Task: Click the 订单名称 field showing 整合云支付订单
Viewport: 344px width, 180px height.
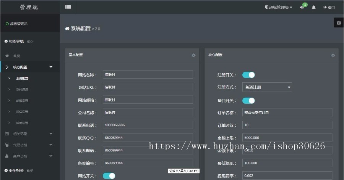Action: pyautogui.click(x=287, y=112)
